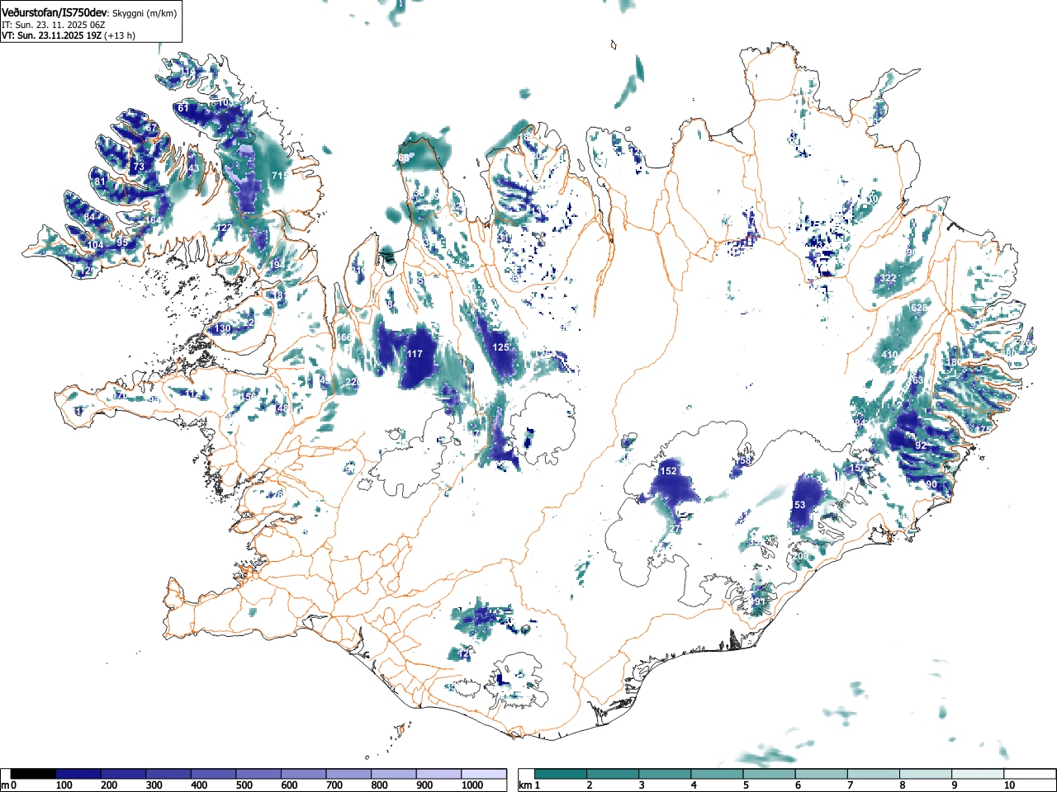The image size is (1057, 792).
Task: Click the 'VT: Sun. 23.11.2025 19Z' line
Action: (51, 35)
